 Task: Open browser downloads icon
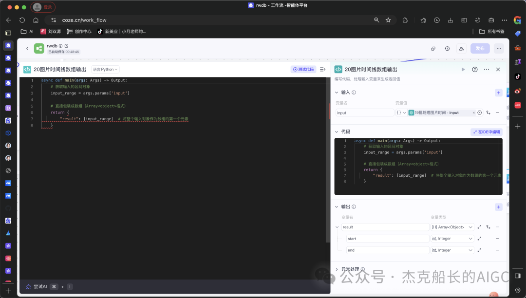coord(451,20)
